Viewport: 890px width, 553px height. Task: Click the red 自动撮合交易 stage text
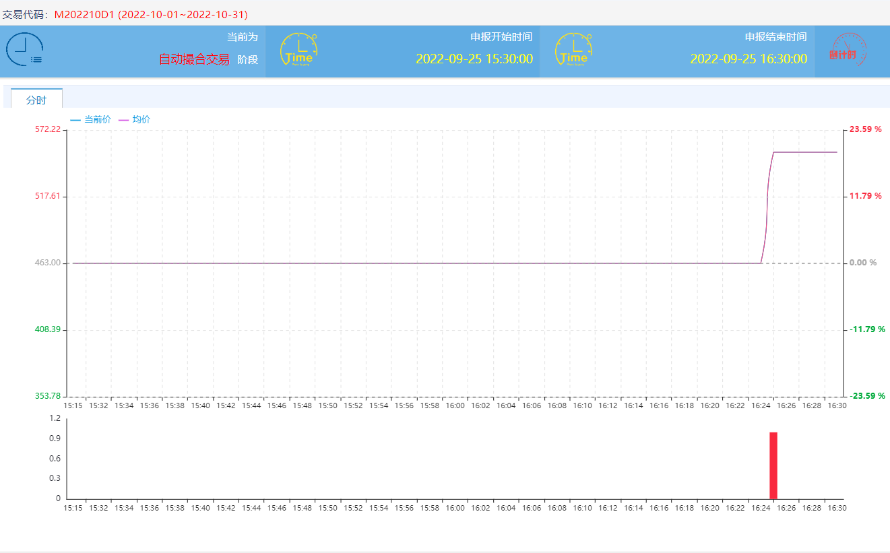(x=194, y=59)
